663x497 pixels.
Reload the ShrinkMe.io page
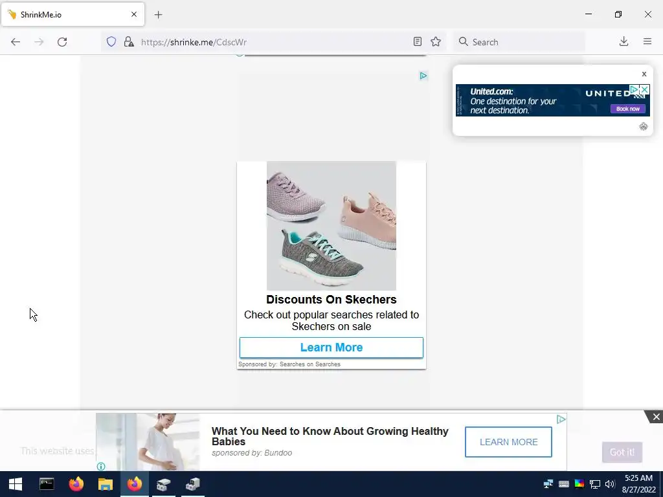tap(62, 42)
